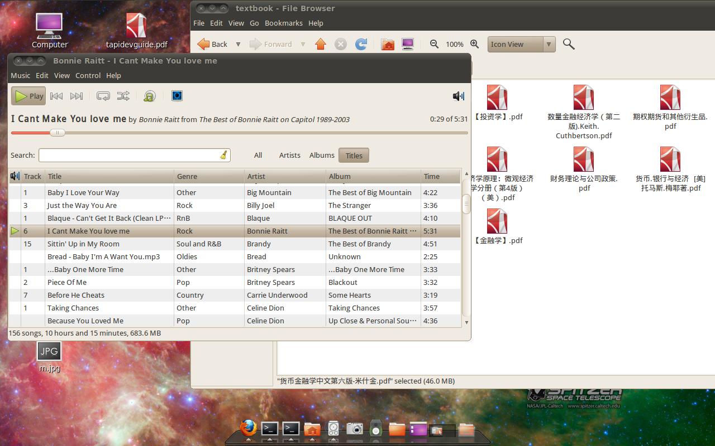Reset zoom via 100% label
This screenshot has height=446, width=715.
click(455, 44)
